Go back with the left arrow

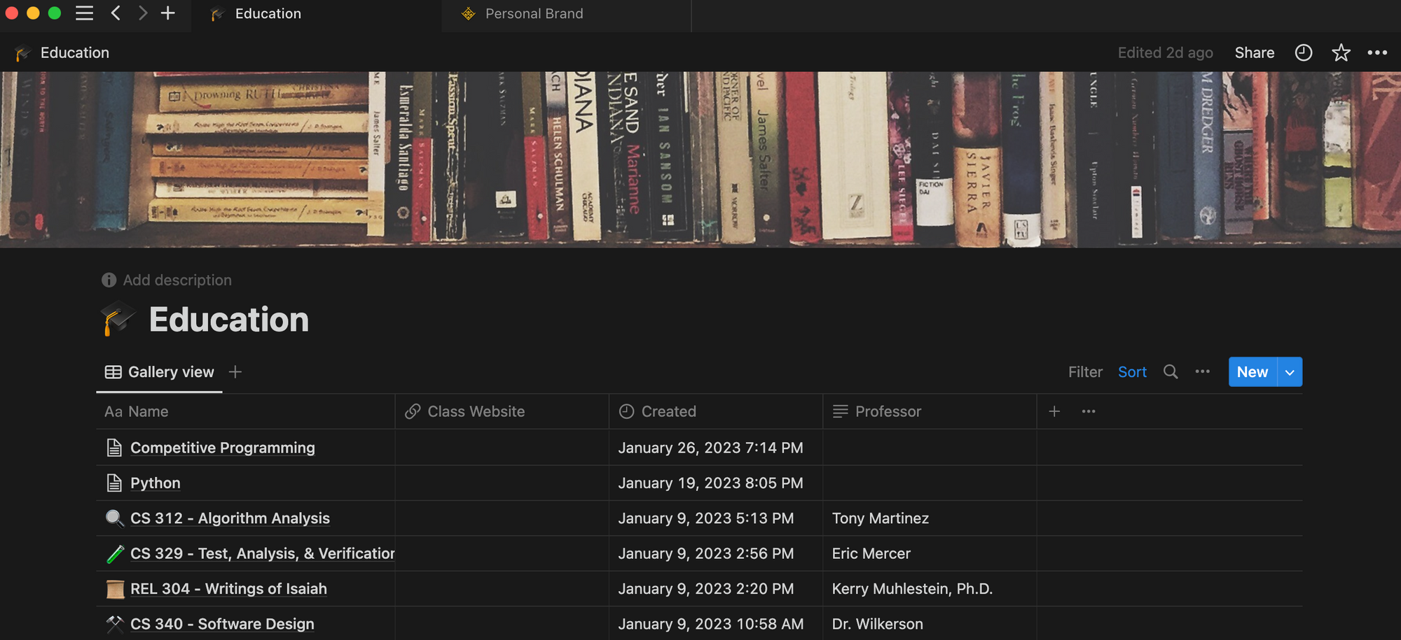point(116,13)
